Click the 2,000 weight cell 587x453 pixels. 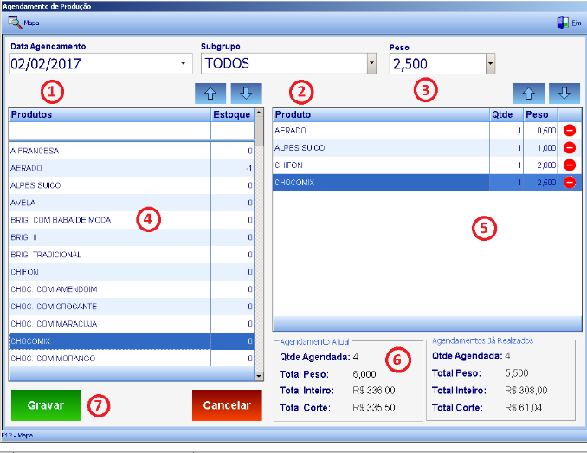point(540,165)
